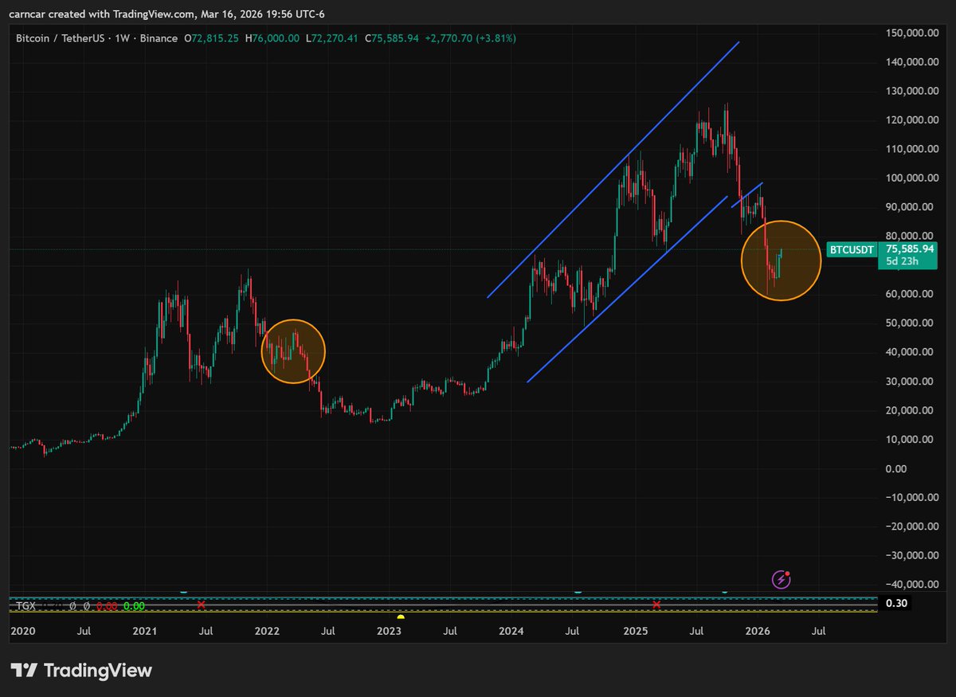Click the 2022 label on time axis
This screenshot has height=697, width=956.
pyautogui.click(x=266, y=631)
